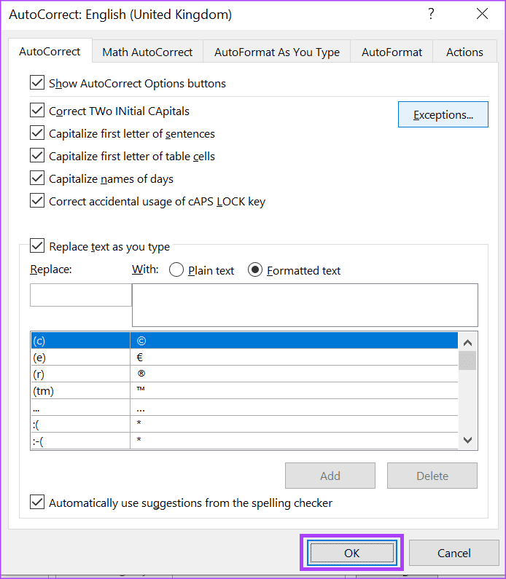The height and width of the screenshot is (579, 506).
Task: Disable Capitalize names of days
Action: [37, 178]
